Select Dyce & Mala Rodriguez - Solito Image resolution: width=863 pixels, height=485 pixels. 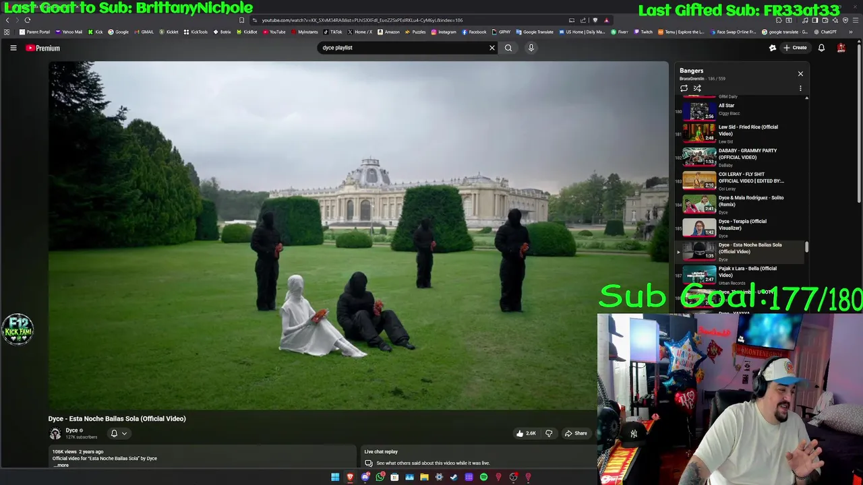(x=738, y=204)
